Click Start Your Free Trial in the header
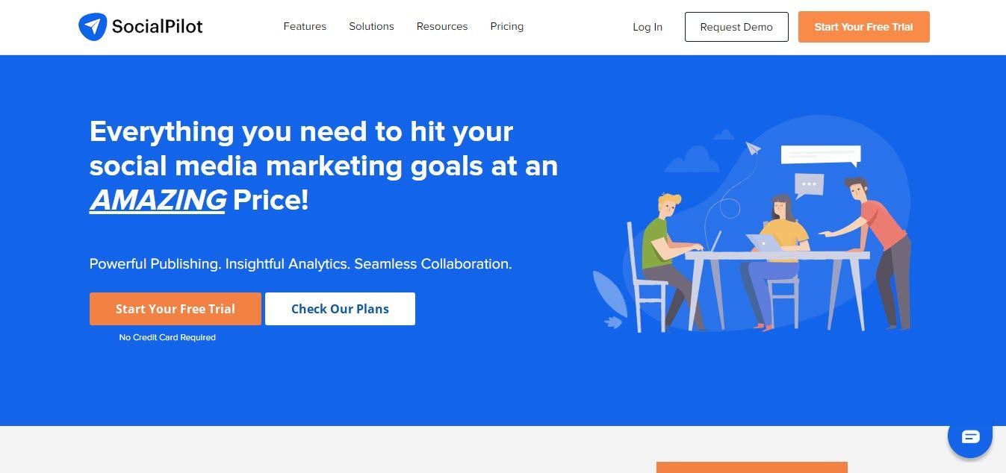This screenshot has width=1006, height=473. click(x=863, y=27)
